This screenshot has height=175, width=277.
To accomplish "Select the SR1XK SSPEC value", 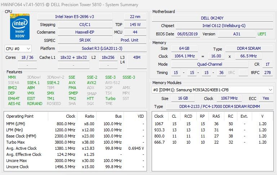I will pyautogui.click(x=85, y=40).
